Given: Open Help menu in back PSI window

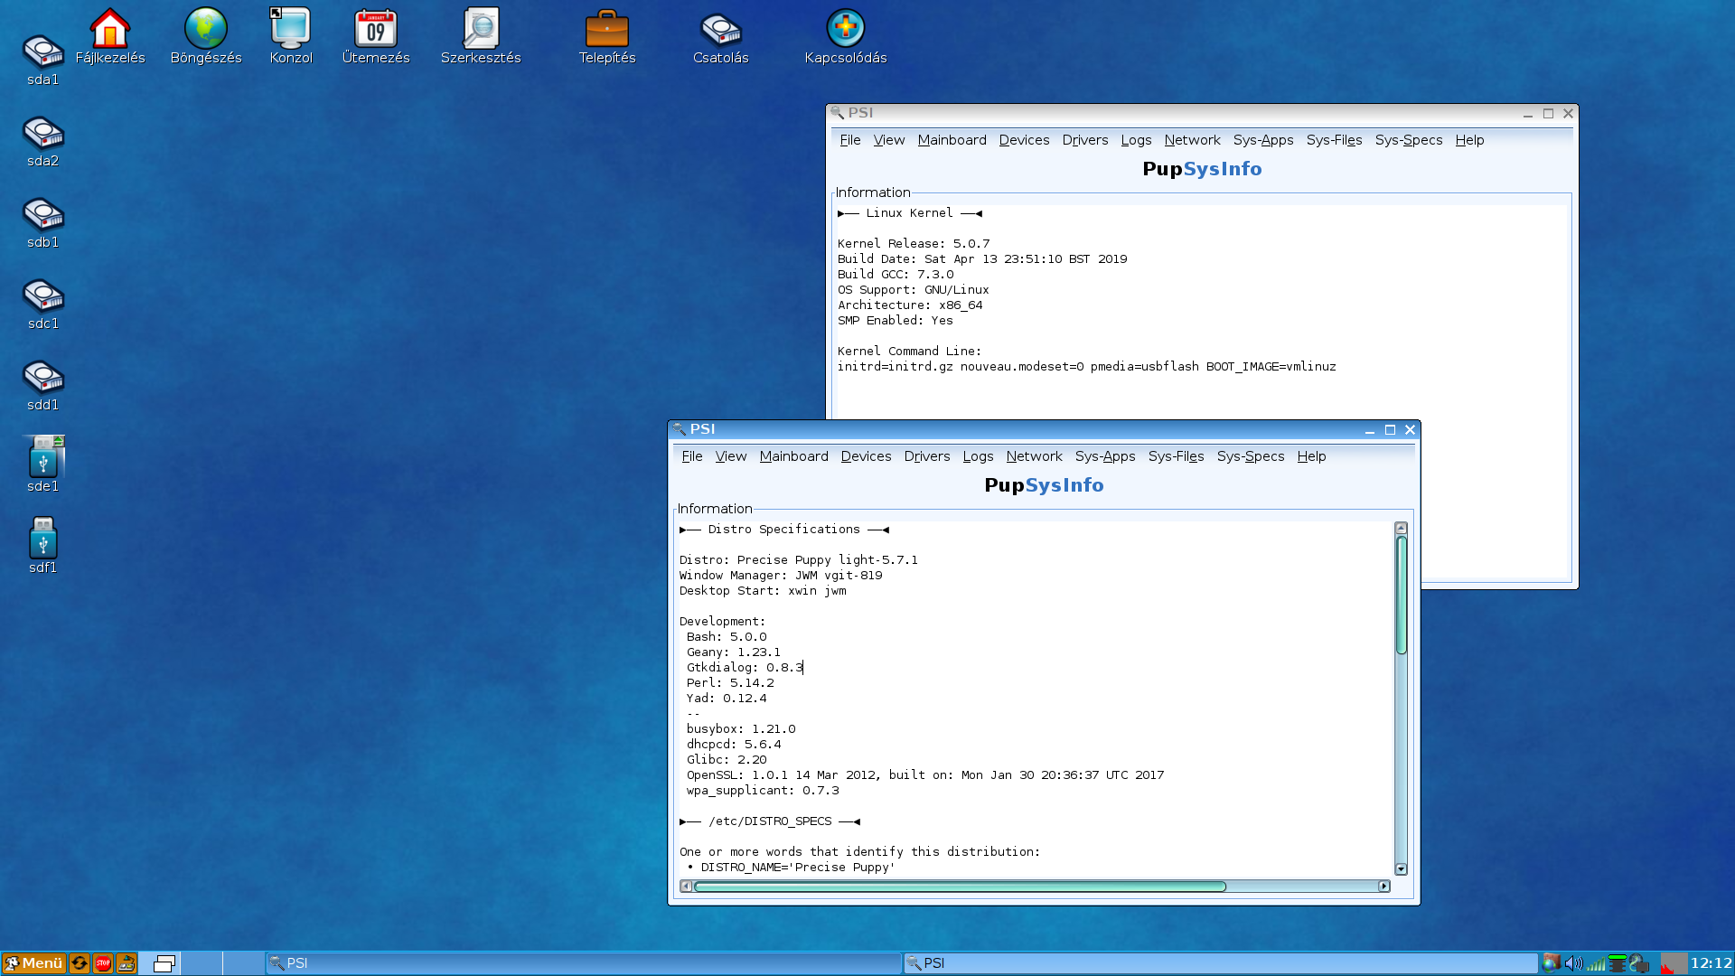Looking at the screenshot, I should (1469, 140).
